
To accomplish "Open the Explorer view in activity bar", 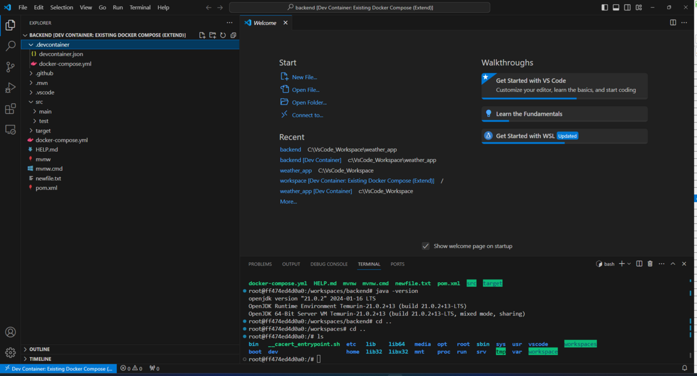I will pos(10,25).
